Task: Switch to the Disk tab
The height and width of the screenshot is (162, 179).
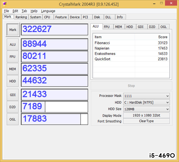Action: 97,17
